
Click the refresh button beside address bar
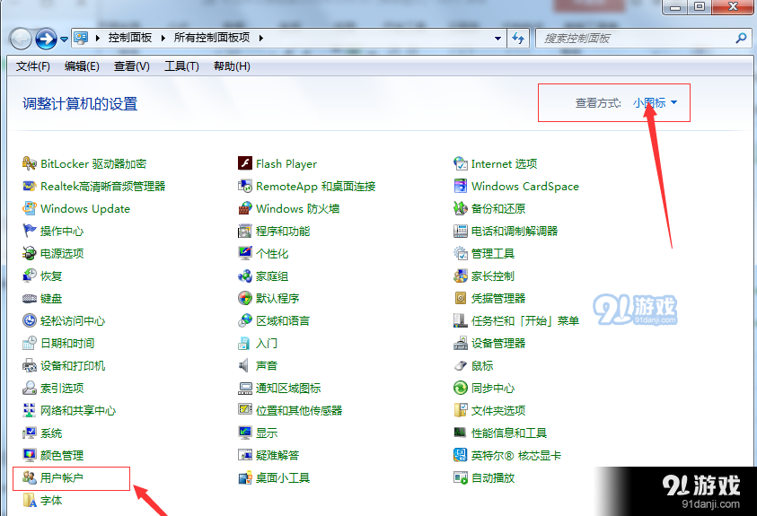click(x=518, y=38)
